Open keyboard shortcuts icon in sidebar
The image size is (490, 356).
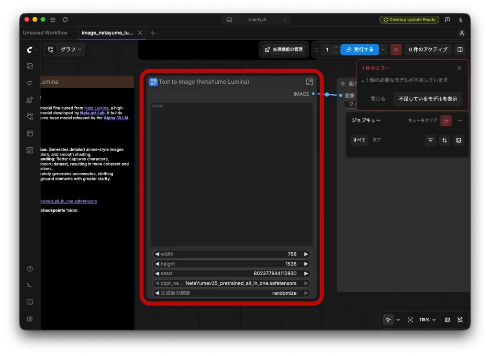pos(30,302)
